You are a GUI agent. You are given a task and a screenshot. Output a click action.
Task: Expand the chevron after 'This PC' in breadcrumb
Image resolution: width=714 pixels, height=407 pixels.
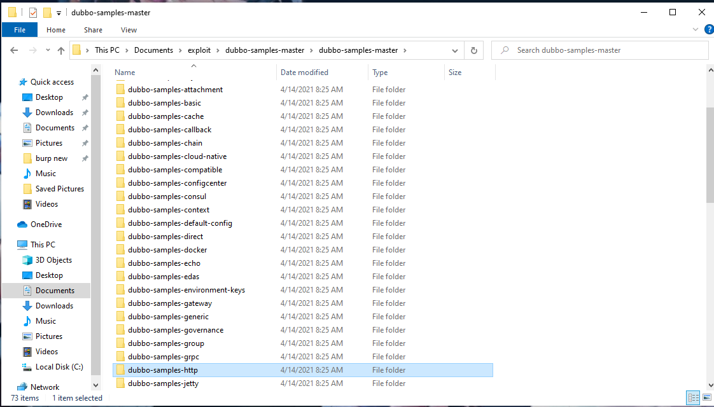[x=127, y=50]
